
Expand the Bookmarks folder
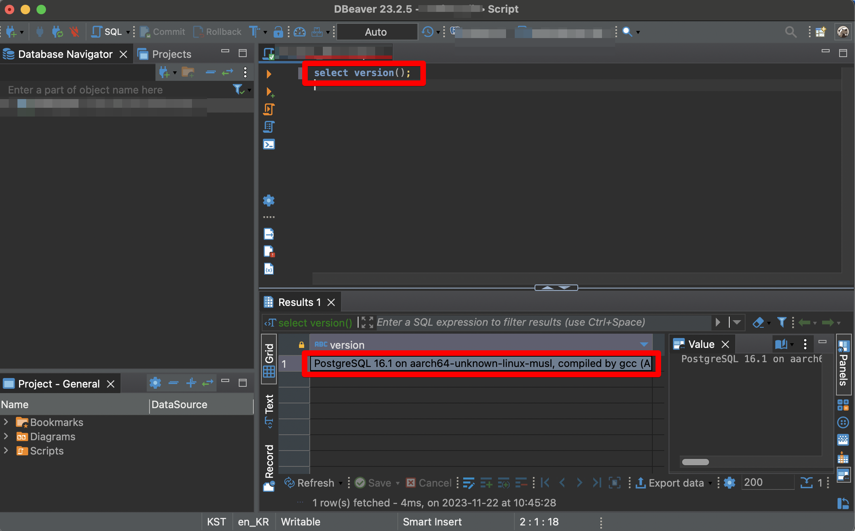click(6, 422)
